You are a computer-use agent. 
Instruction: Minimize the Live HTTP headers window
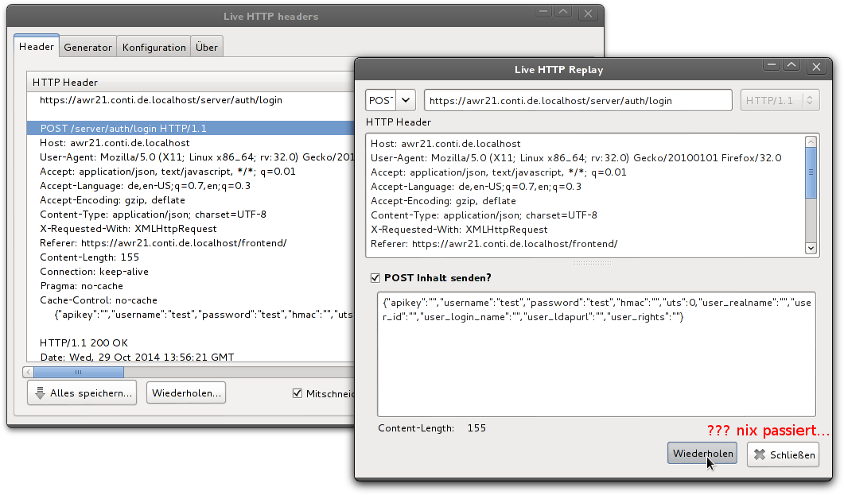click(543, 12)
